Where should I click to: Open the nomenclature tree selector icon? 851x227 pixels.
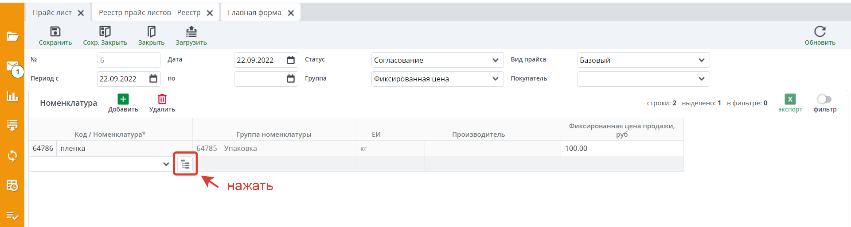pyautogui.click(x=185, y=164)
